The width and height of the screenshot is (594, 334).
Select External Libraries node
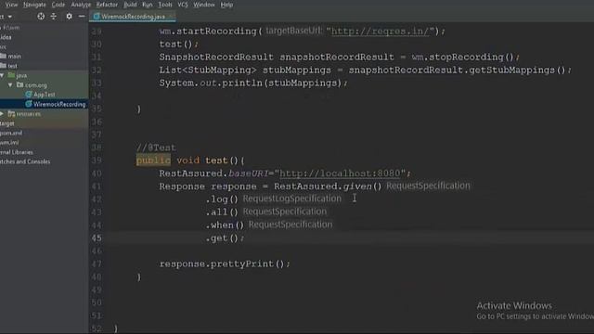17,152
